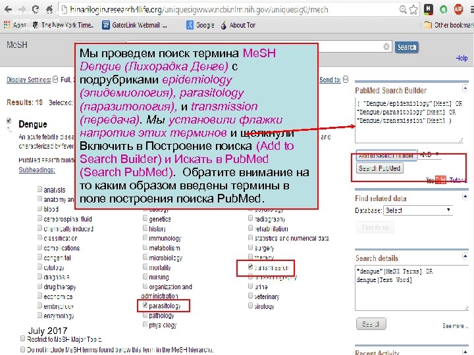Click the Search PubMed button
The image size is (474, 355).
click(379, 168)
